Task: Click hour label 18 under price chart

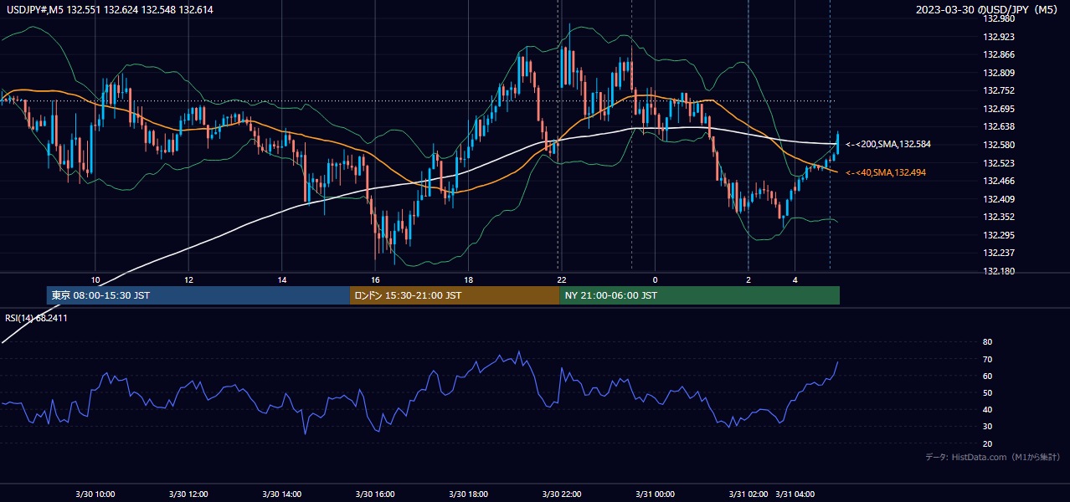Action: click(x=469, y=279)
